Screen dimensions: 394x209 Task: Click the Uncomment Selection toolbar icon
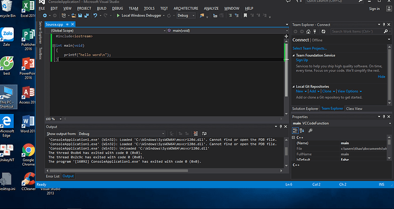pos(236,15)
